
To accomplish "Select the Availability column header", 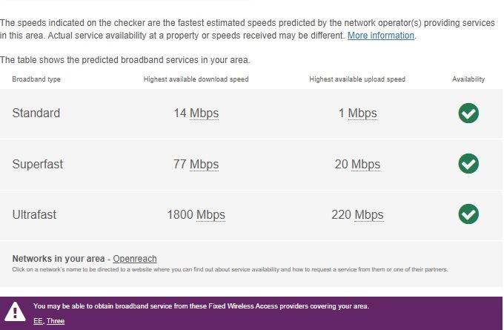I will 468,79.
